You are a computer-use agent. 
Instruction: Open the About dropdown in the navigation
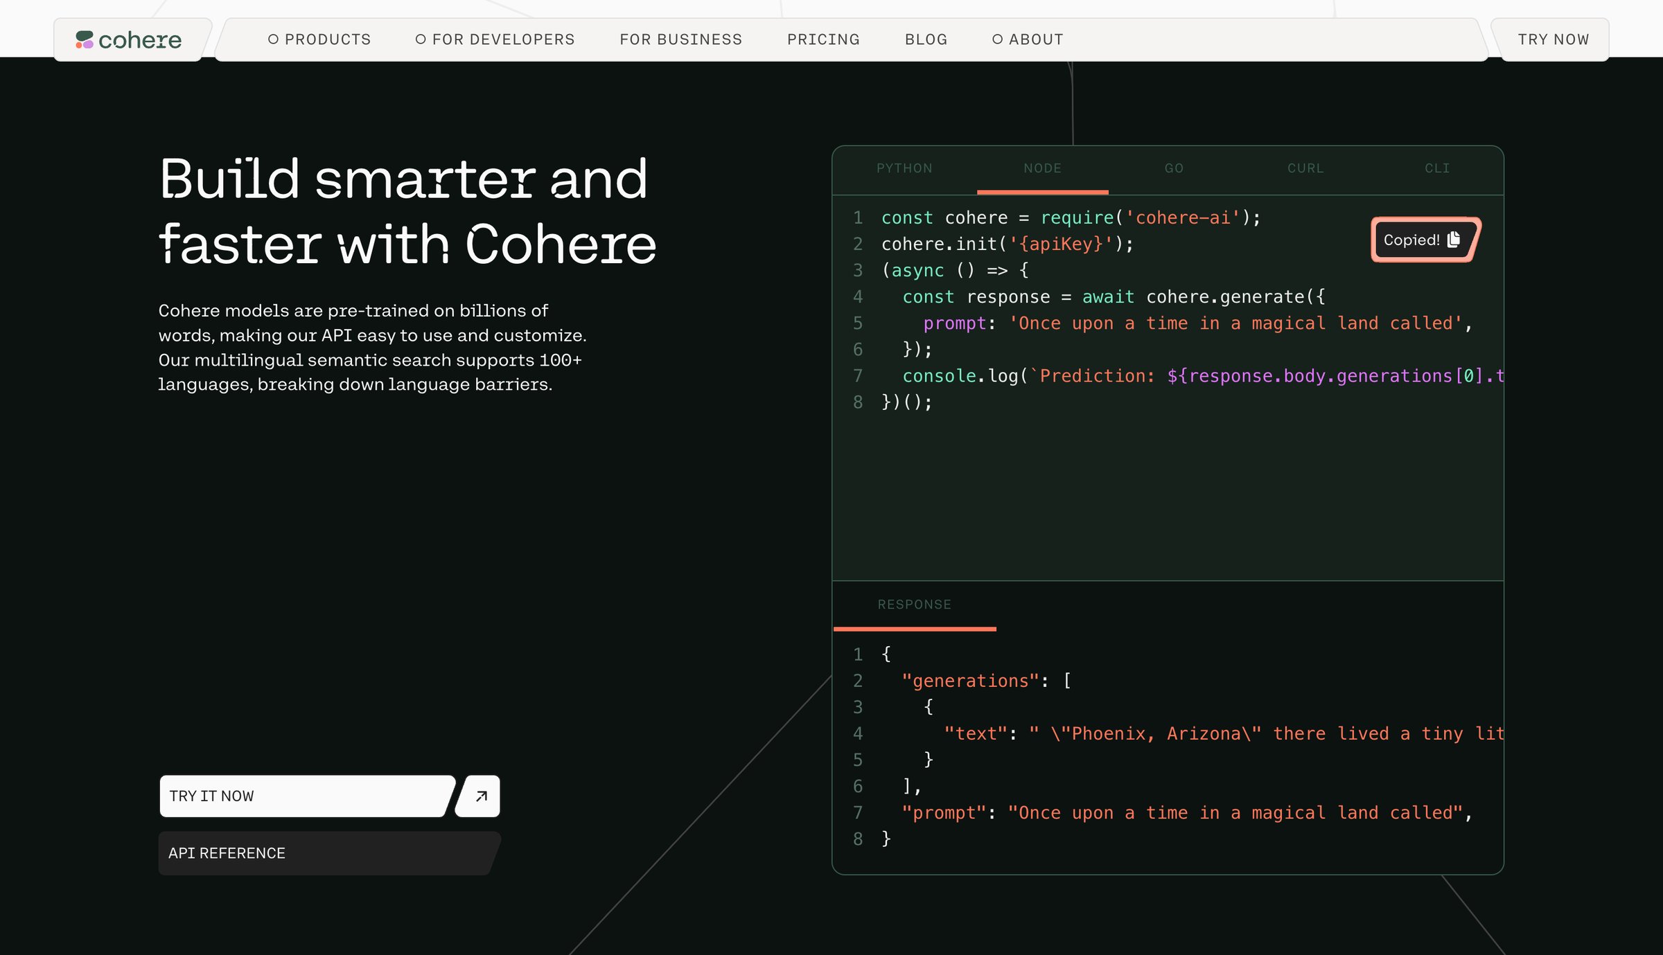[x=1028, y=39]
